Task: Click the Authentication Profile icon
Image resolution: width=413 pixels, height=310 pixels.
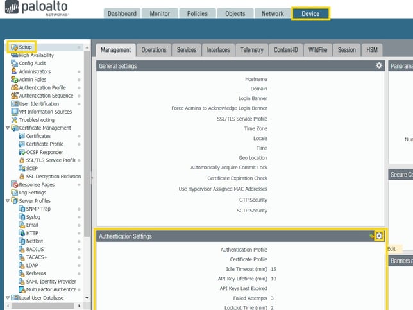Action: 14,87
